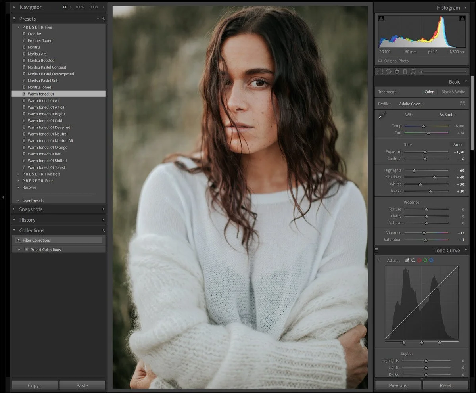The width and height of the screenshot is (476, 393).
Task: Click the Reset button
Action: point(445,385)
